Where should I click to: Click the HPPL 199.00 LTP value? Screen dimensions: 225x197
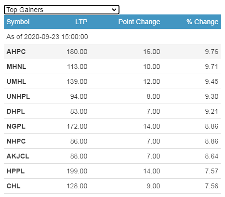pos(77,171)
